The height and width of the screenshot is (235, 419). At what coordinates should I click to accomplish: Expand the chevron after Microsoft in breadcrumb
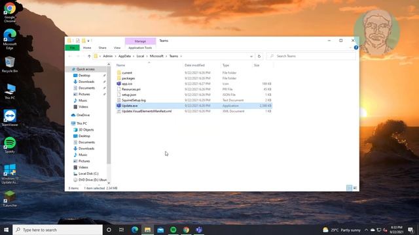[x=166, y=56]
